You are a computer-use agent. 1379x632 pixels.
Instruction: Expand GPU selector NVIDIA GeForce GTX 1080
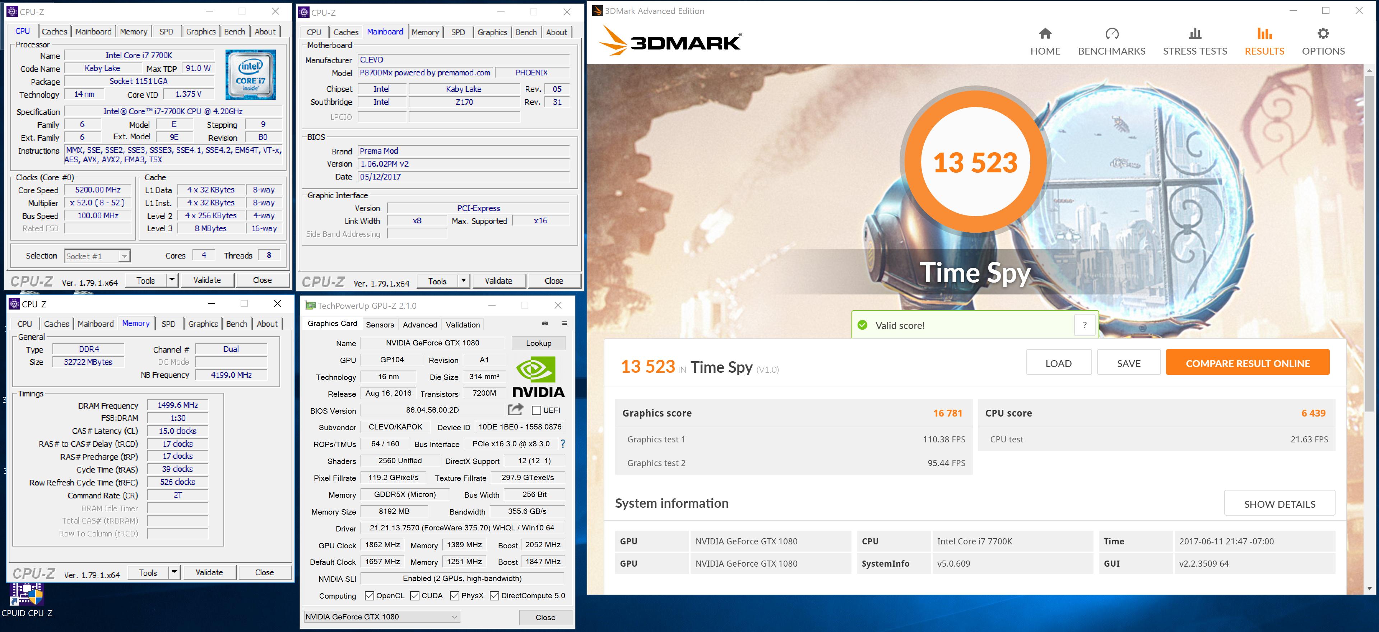pos(382,617)
